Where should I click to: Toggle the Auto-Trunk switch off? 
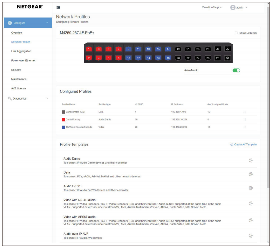(x=236, y=70)
